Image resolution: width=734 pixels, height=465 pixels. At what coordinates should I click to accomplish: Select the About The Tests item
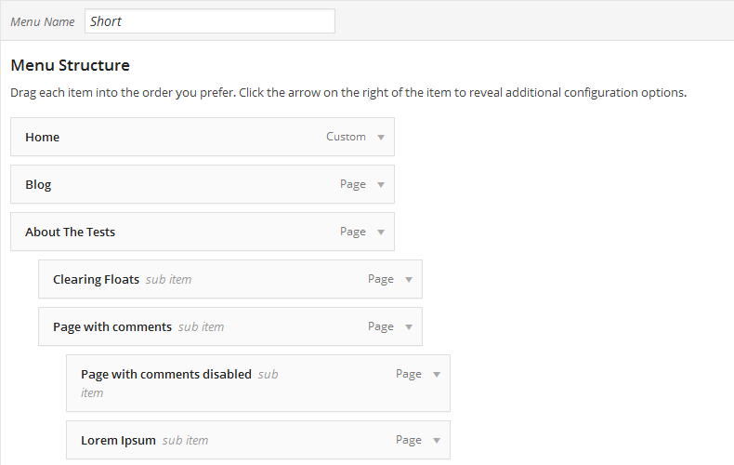pyautogui.click(x=203, y=232)
